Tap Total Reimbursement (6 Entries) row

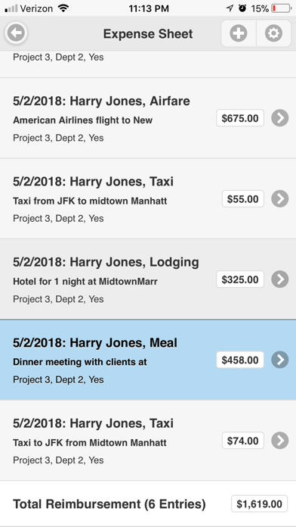pyautogui.click(x=148, y=504)
